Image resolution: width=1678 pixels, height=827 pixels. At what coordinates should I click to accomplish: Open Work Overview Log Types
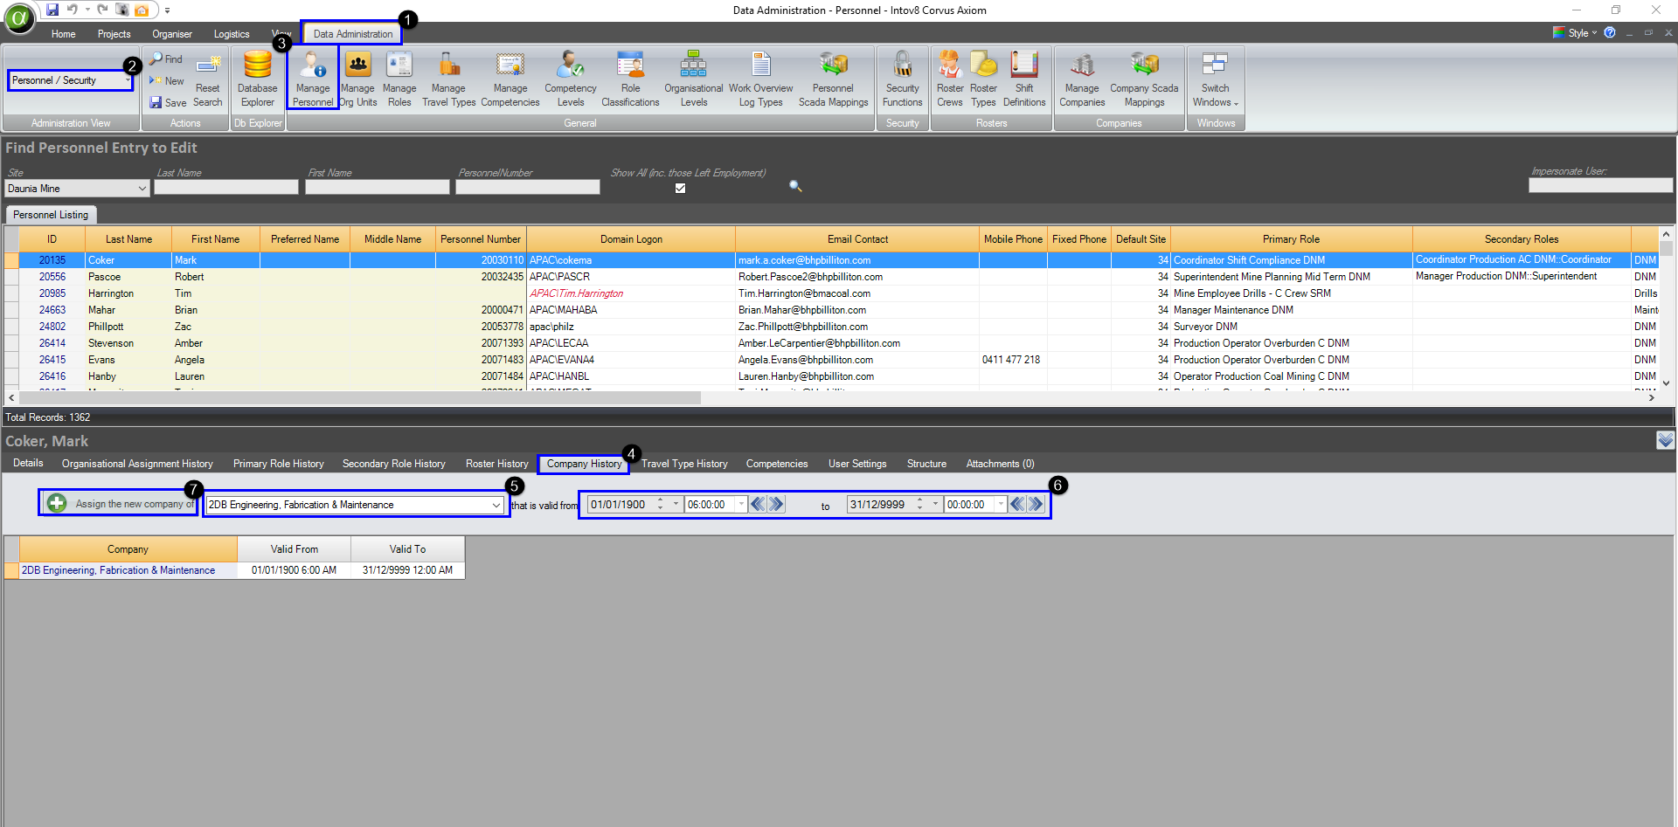761,79
